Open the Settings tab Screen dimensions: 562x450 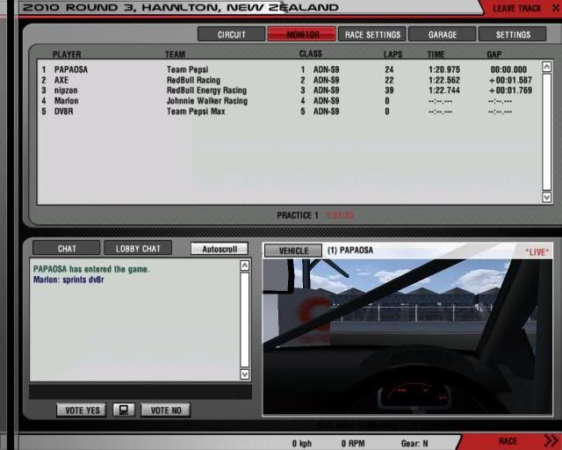point(513,34)
